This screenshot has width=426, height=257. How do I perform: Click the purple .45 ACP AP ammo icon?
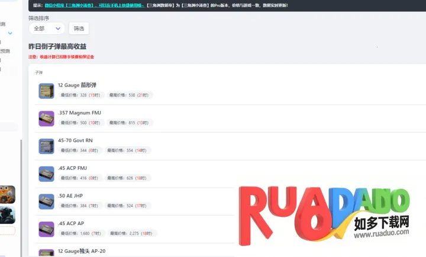46,229
